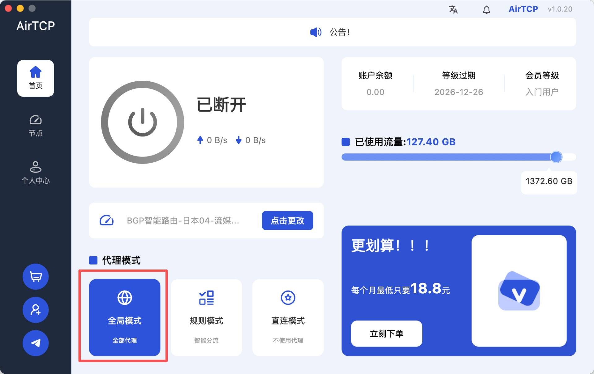Screen dimensions: 594x374
Task: Click the announcement speaker icon
Action: click(x=316, y=32)
